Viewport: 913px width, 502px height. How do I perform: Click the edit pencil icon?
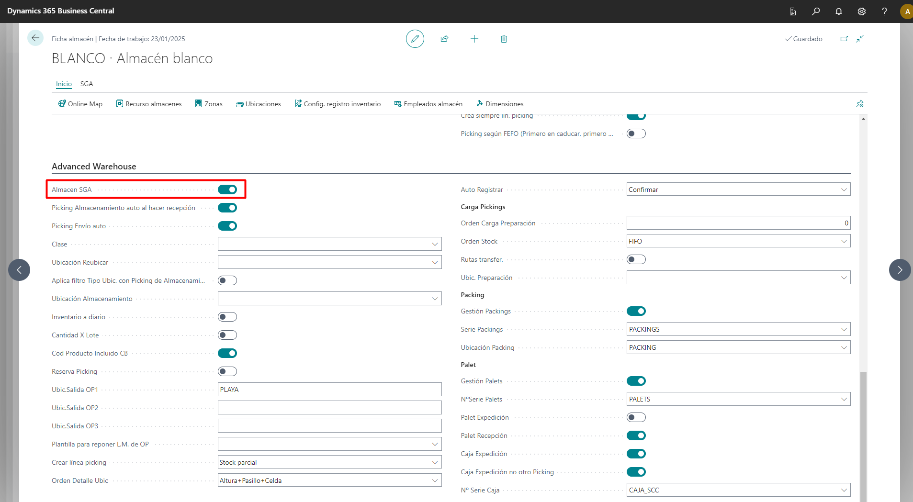point(415,39)
